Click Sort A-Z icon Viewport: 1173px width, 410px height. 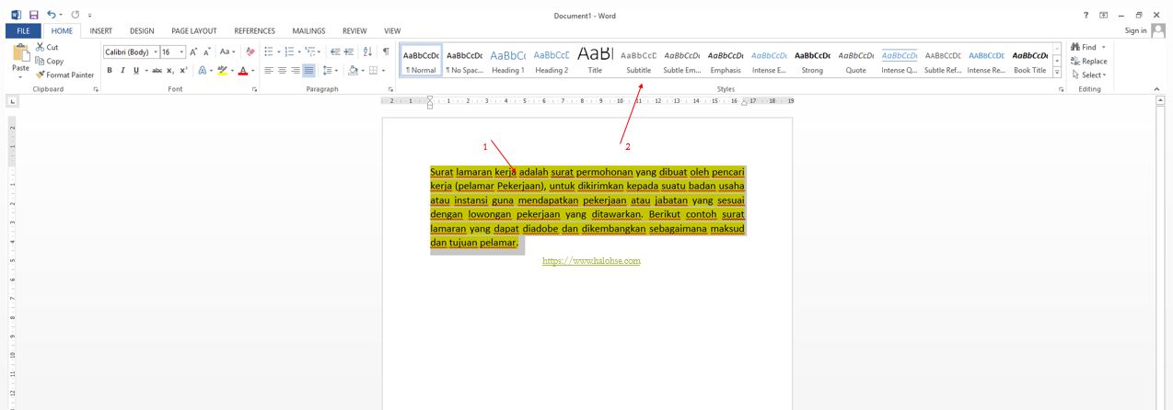[x=368, y=52]
